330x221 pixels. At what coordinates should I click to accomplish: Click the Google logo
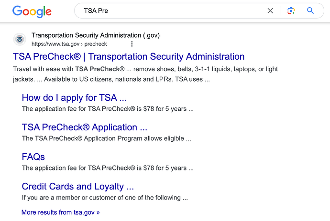[x=32, y=11]
